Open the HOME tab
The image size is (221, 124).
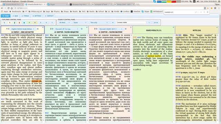coord(6,16)
